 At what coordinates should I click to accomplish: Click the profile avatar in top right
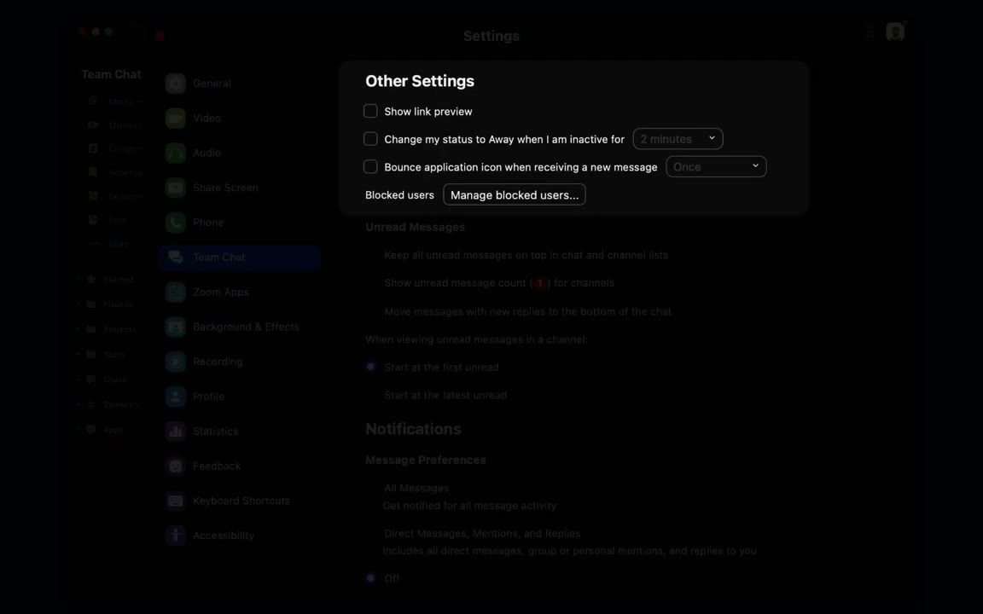pyautogui.click(x=895, y=32)
